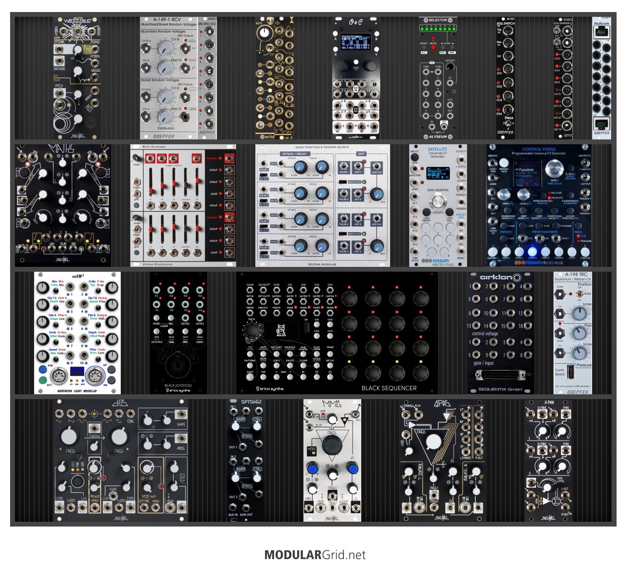Click the ADsR output jack on Verbos Multi-Envelope

pos(230,205)
